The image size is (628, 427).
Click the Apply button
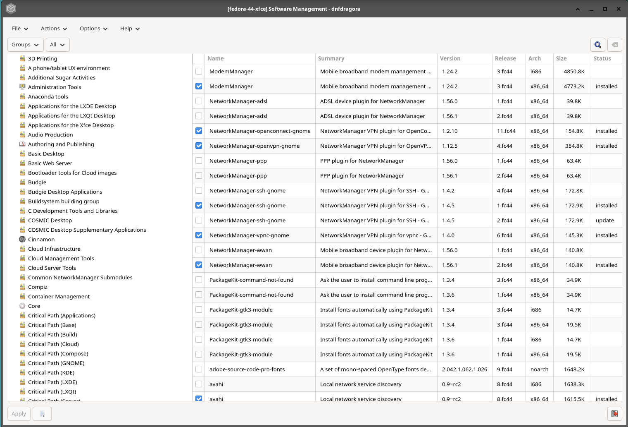pyautogui.click(x=19, y=413)
